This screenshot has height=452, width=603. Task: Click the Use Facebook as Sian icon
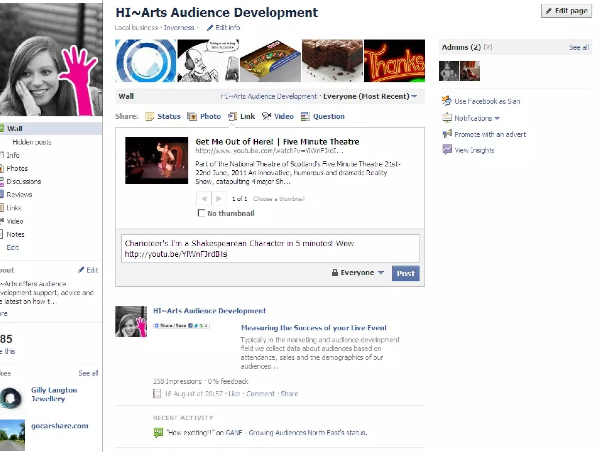click(447, 101)
